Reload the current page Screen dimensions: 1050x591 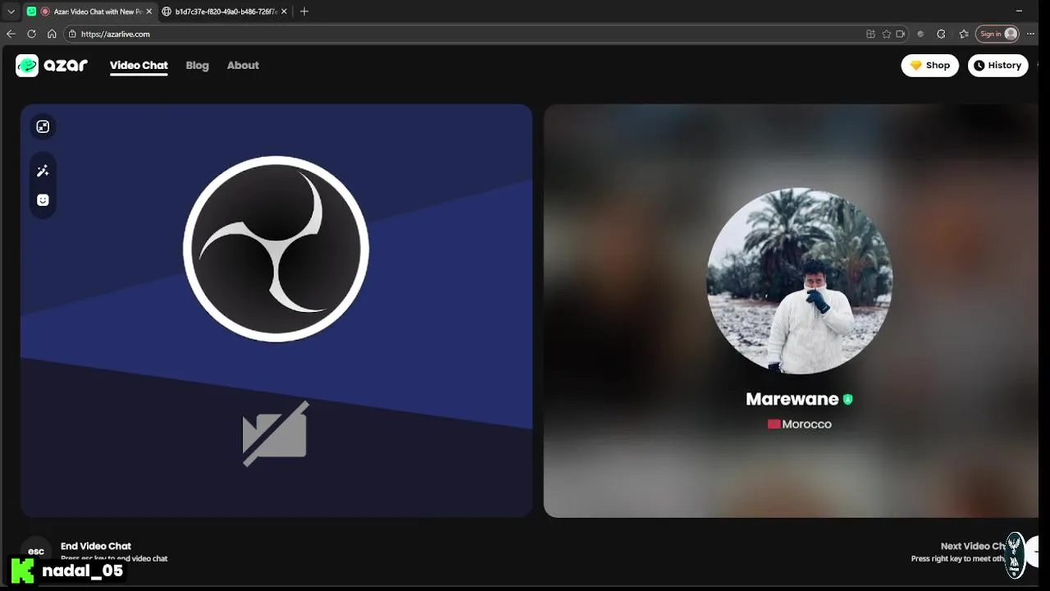(x=31, y=34)
